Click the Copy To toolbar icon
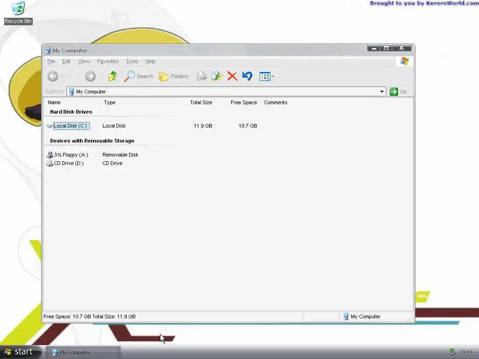Screen dimensions: 479x359 coord(217,76)
